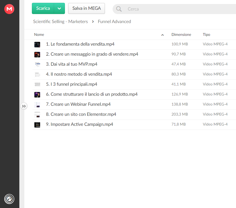
Task: Click Salva in MEGA button
Action: pos(87,9)
